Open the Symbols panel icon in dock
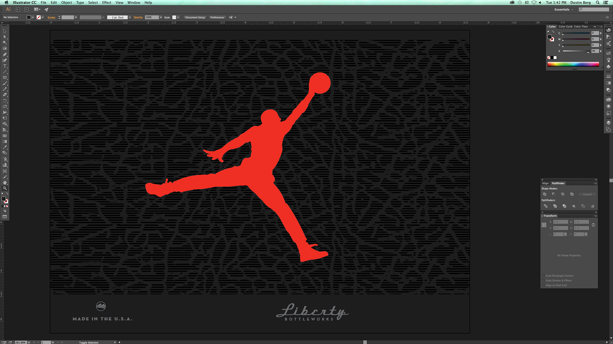 [x=609, y=67]
